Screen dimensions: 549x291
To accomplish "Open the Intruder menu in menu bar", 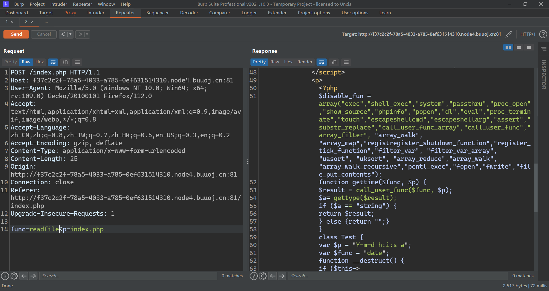I will (x=59, y=4).
